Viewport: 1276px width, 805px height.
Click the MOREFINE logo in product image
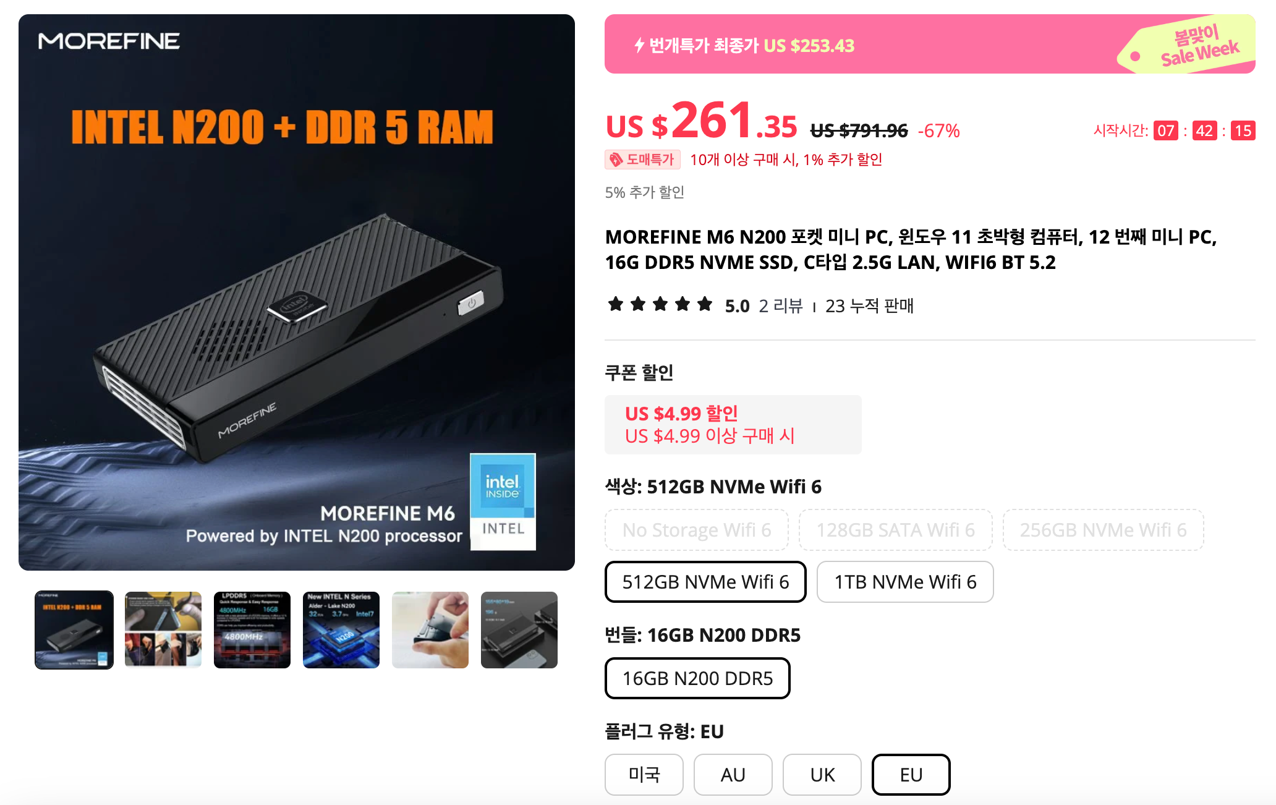pos(109,41)
